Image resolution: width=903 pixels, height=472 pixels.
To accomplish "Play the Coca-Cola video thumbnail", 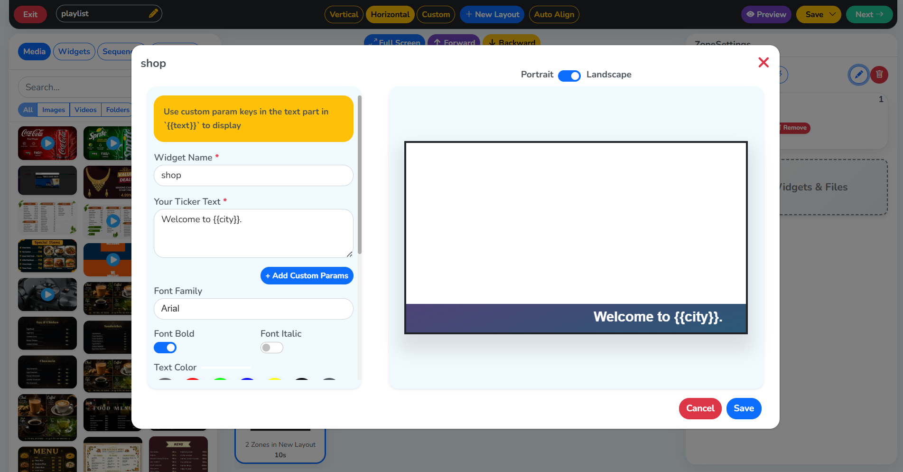I will (47, 143).
